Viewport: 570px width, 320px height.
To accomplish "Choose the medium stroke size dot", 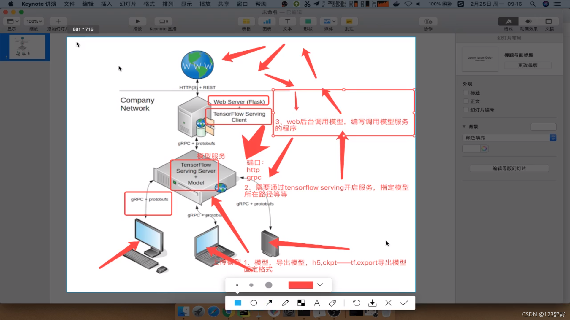I will tap(251, 285).
